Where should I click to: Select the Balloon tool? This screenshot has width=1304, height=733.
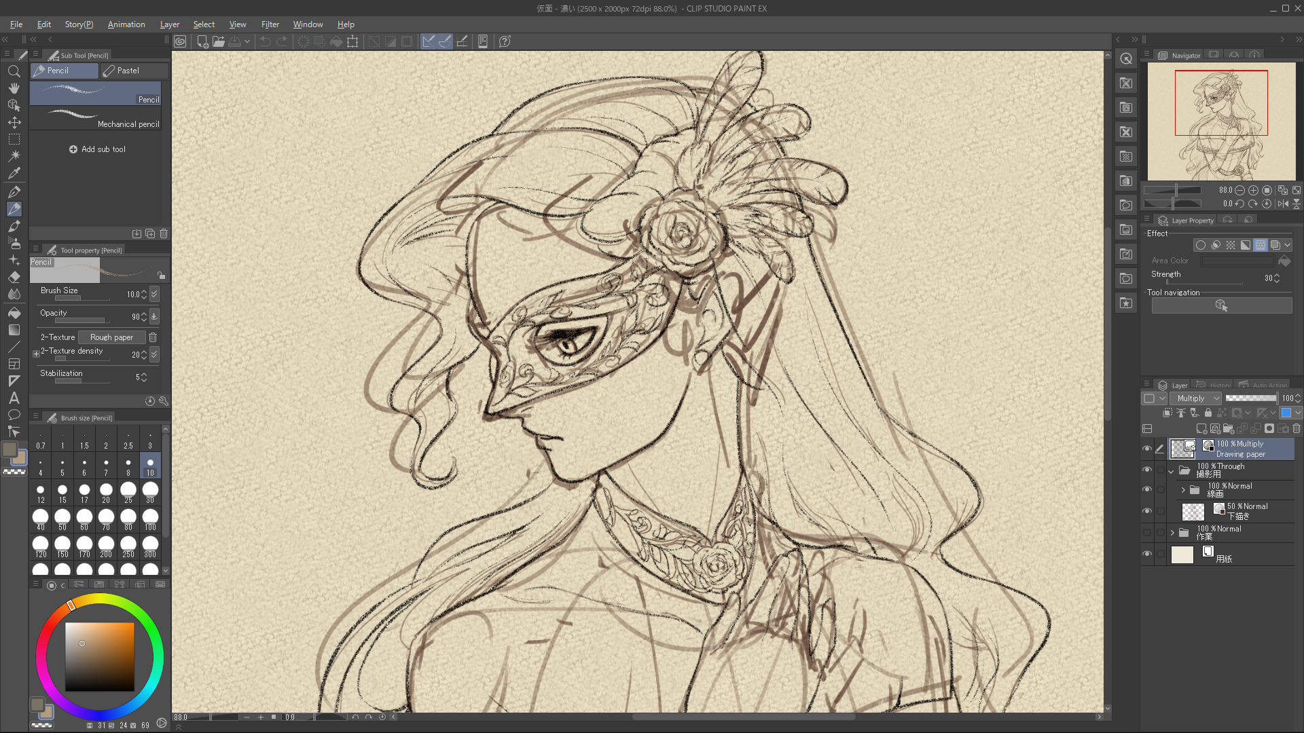point(14,415)
